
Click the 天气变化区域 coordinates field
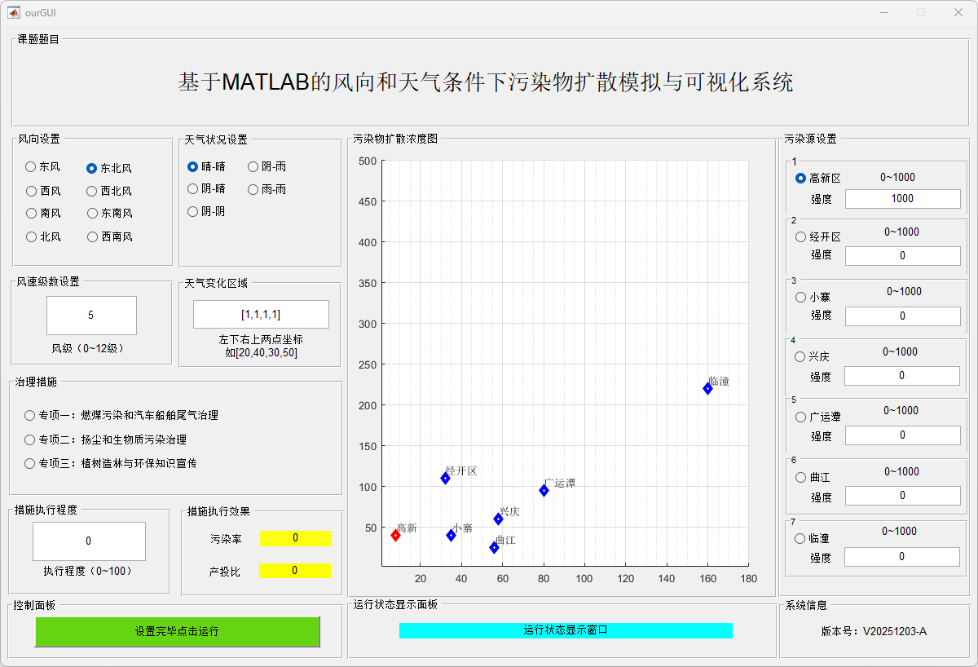(x=261, y=314)
